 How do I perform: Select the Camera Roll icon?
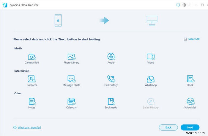pyautogui.click(x=32, y=57)
